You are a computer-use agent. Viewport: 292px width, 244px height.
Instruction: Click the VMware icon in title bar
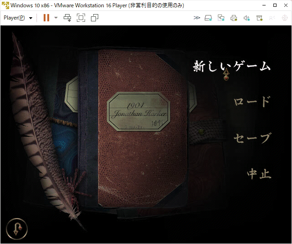(5, 5)
